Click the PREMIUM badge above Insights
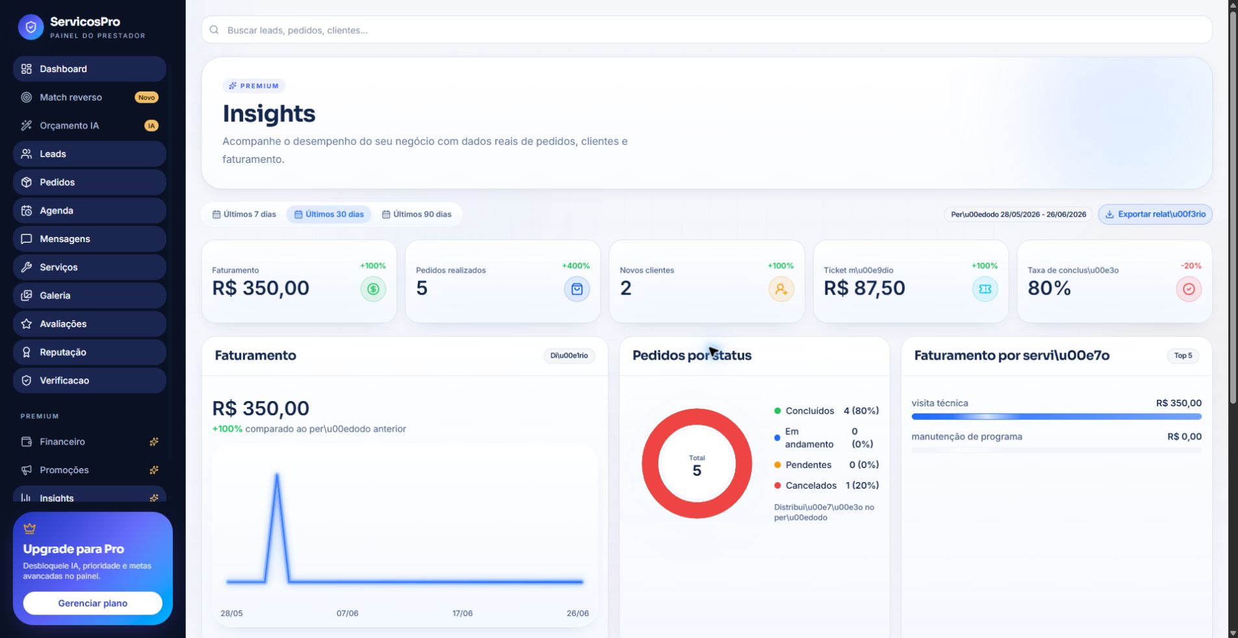This screenshot has width=1238, height=638. coord(253,86)
